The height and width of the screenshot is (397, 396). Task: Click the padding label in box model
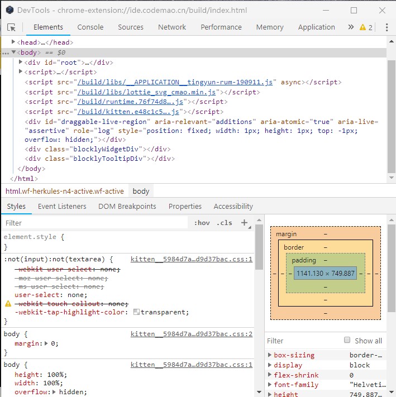point(304,260)
